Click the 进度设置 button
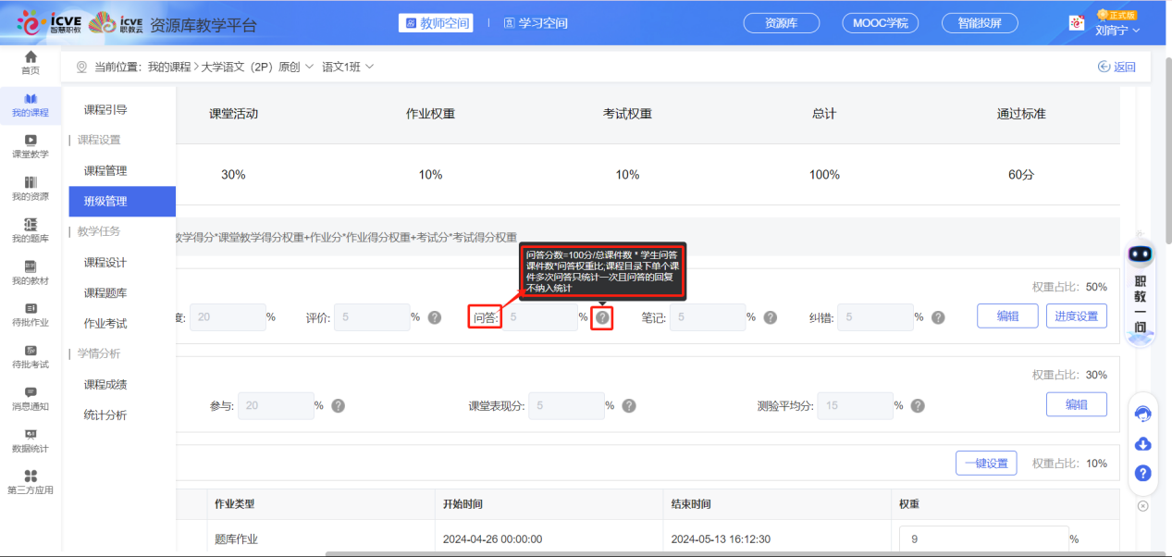 pos(1076,316)
